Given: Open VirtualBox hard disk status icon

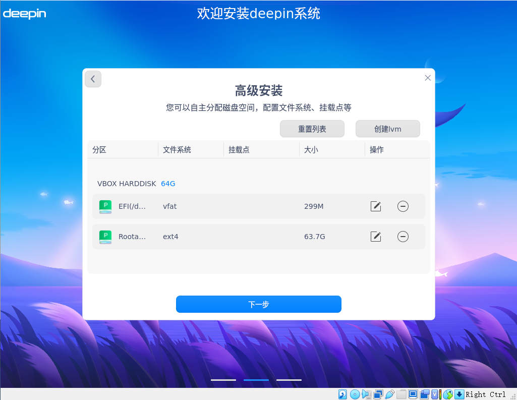Looking at the screenshot, I should (343, 394).
